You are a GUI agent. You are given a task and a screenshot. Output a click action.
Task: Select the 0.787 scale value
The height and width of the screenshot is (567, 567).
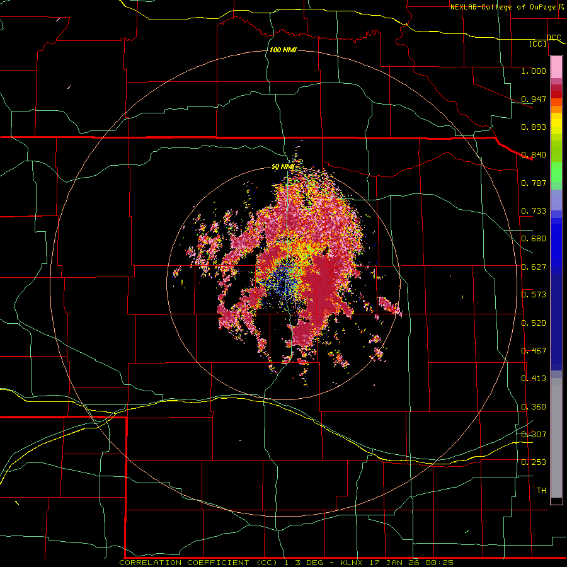(534, 183)
